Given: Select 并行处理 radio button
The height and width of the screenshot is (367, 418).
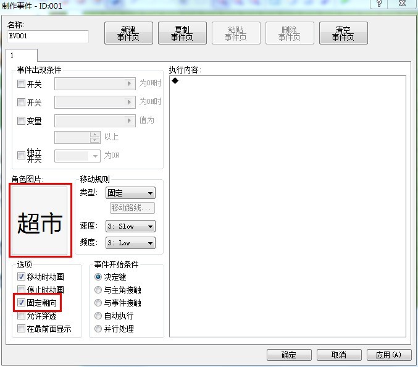Looking at the screenshot, I should (x=98, y=329).
